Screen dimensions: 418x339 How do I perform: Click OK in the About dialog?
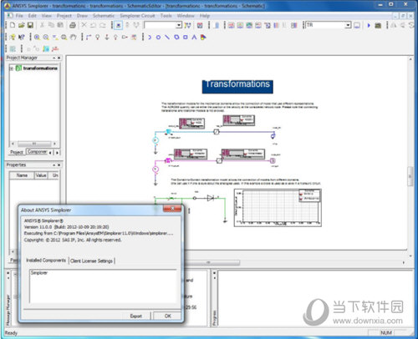tap(167, 316)
